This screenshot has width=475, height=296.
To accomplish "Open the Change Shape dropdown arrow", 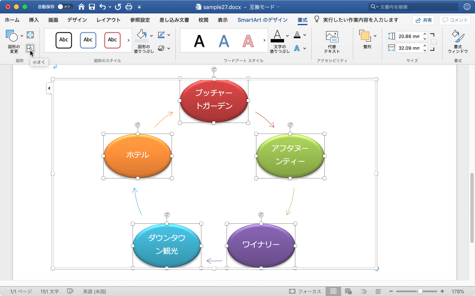I will 22,36.
